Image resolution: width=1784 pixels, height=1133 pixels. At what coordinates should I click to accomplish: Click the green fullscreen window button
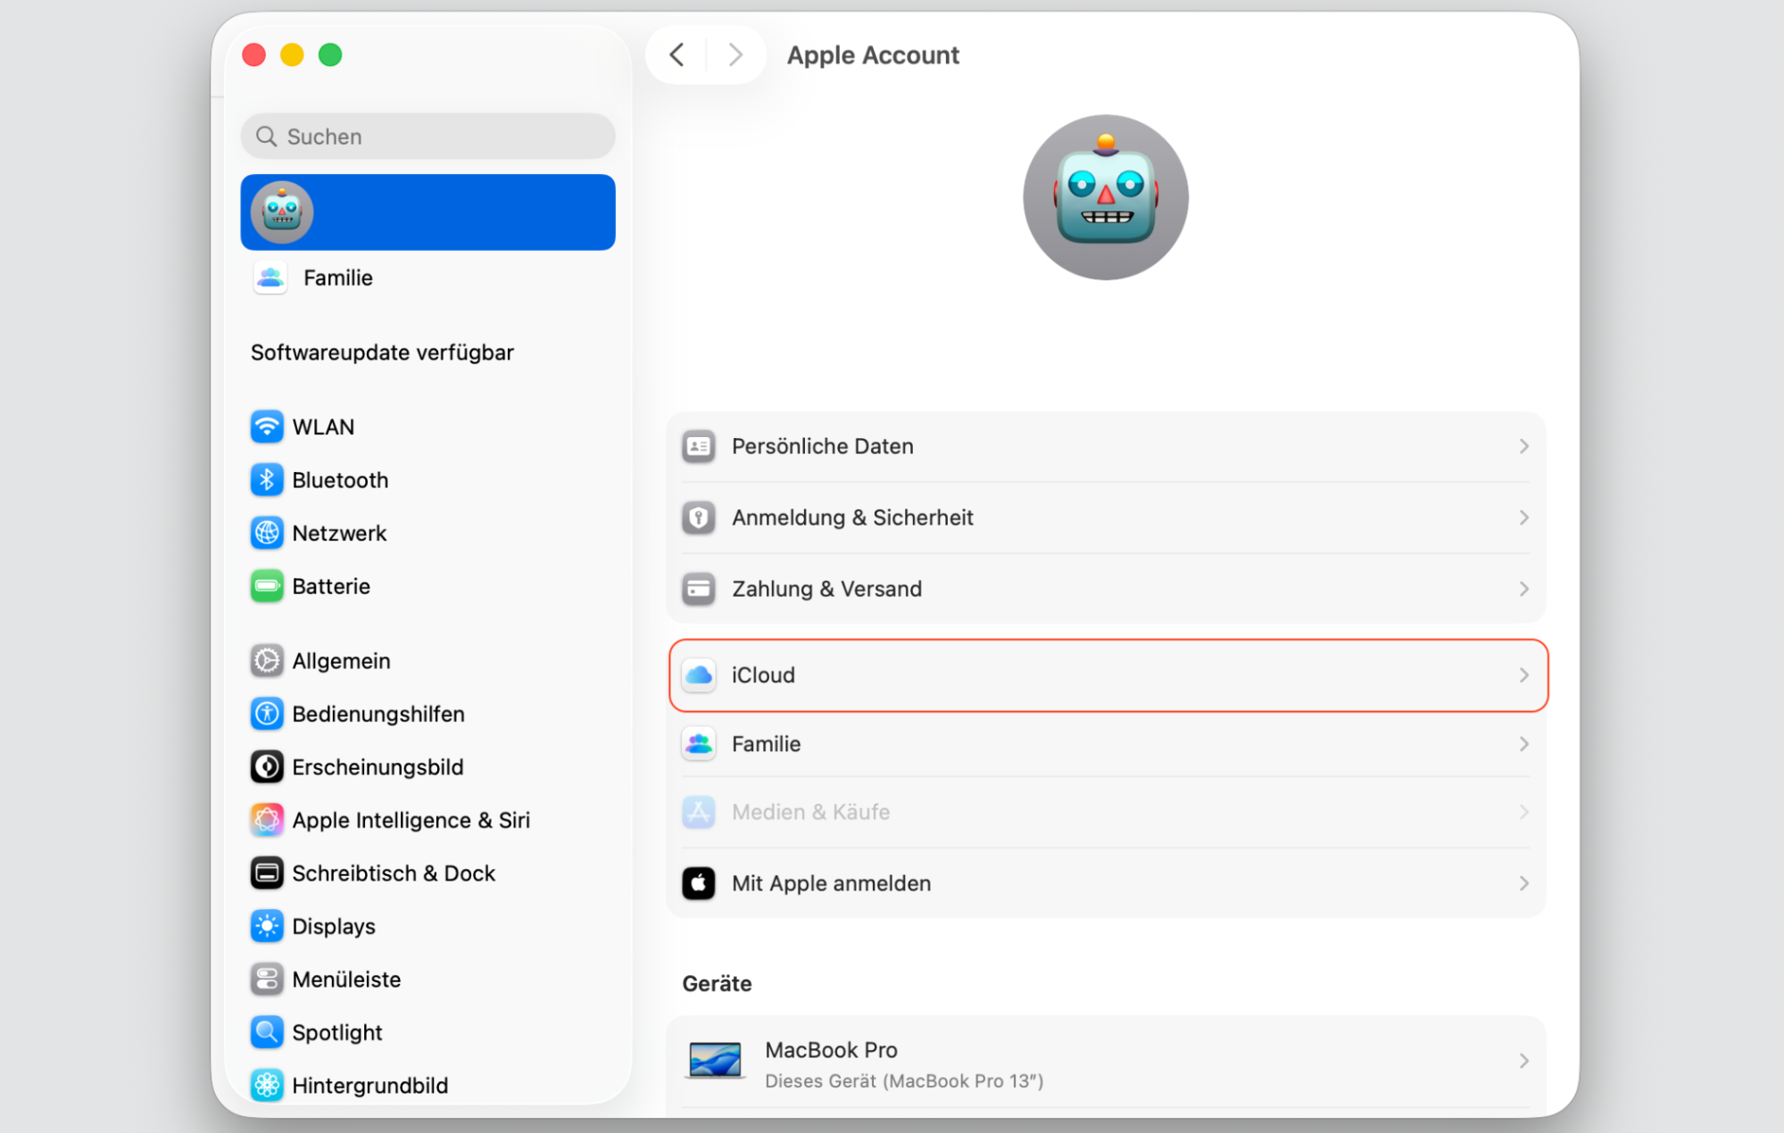point(330,54)
